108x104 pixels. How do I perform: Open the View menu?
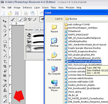tap(61, 8)
